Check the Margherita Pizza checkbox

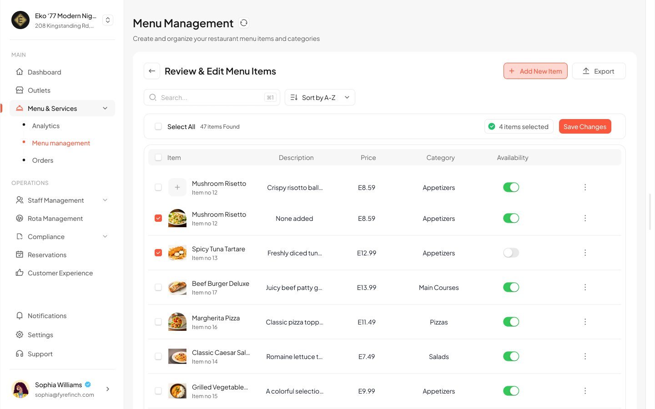158,322
